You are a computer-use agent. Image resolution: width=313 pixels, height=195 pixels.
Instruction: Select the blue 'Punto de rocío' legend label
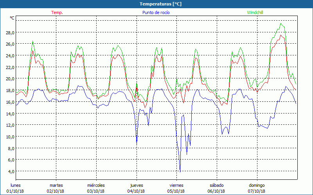coord(156,12)
